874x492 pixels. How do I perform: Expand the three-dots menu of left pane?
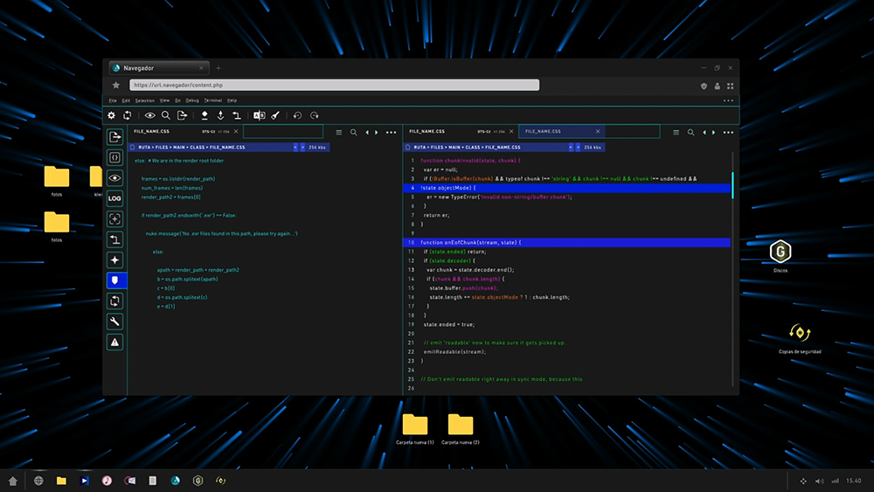392,133
